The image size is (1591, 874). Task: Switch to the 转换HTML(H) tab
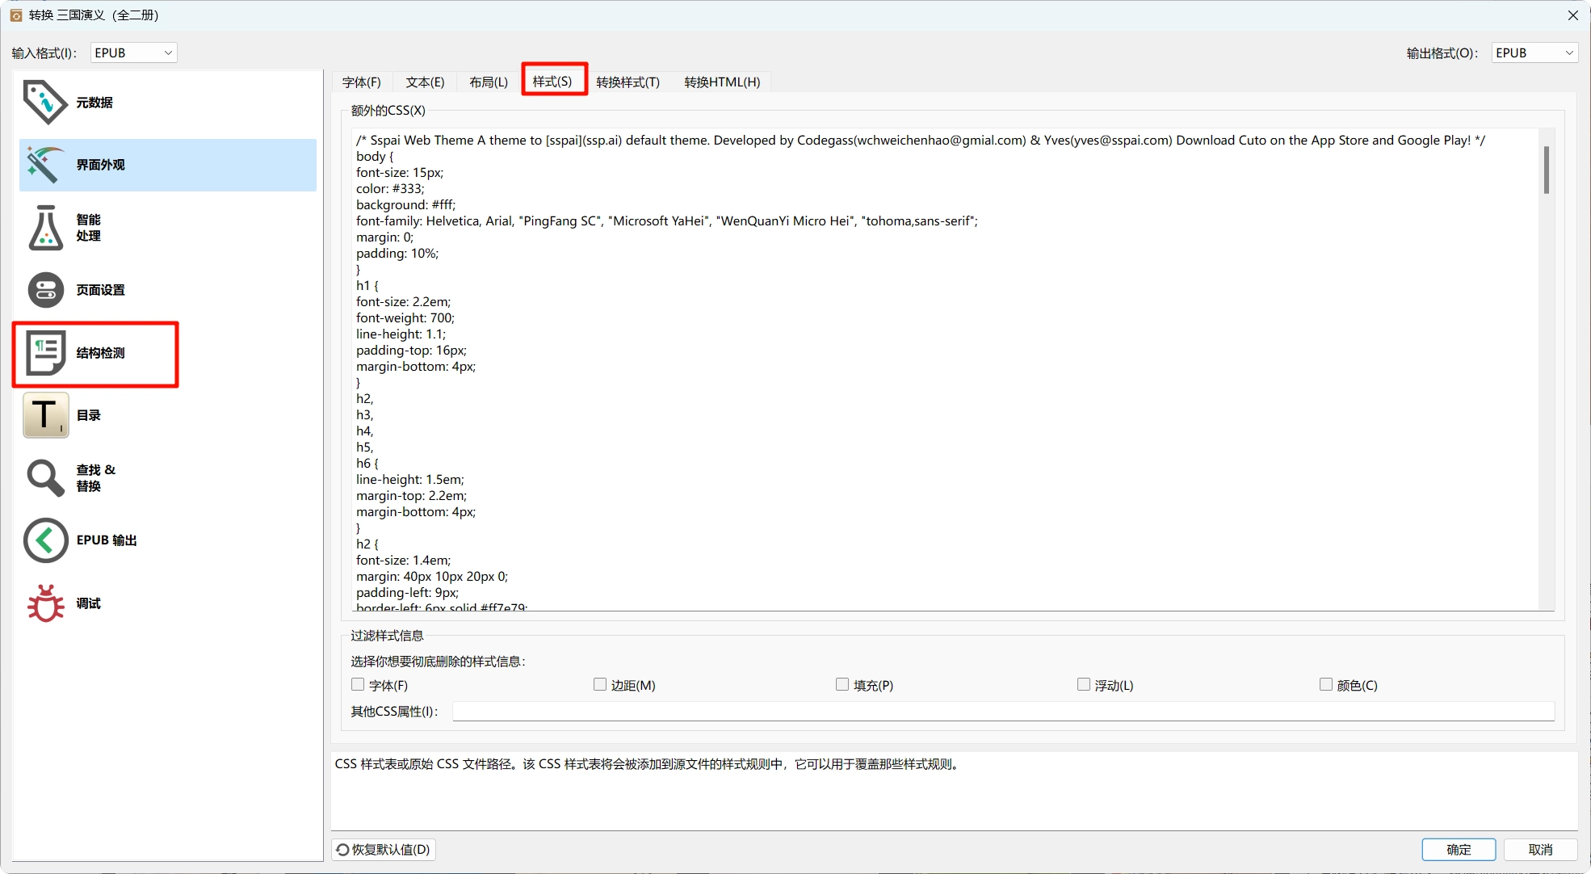point(722,82)
